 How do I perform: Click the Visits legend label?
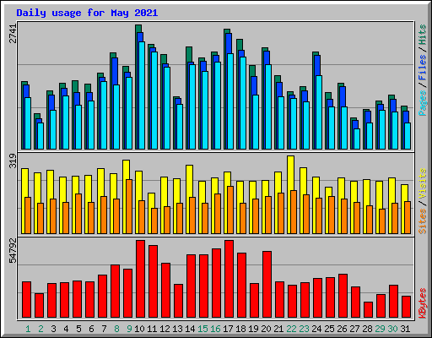point(423,183)
